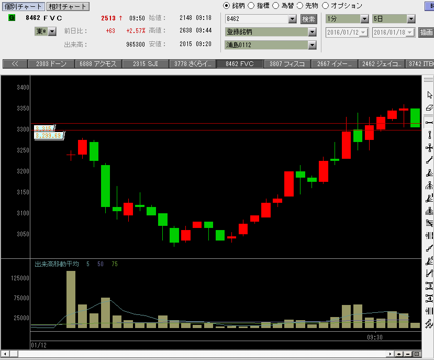Select the 先物 radio button

click(300, 6)
